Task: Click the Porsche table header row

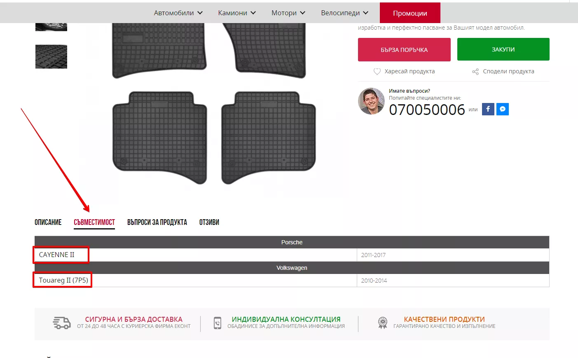Action: pyautogui.click(x=292, y=242)
